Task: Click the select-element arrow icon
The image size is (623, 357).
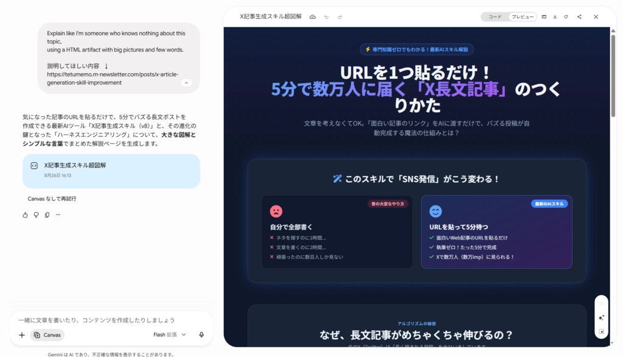Action: tap(601, 331)
